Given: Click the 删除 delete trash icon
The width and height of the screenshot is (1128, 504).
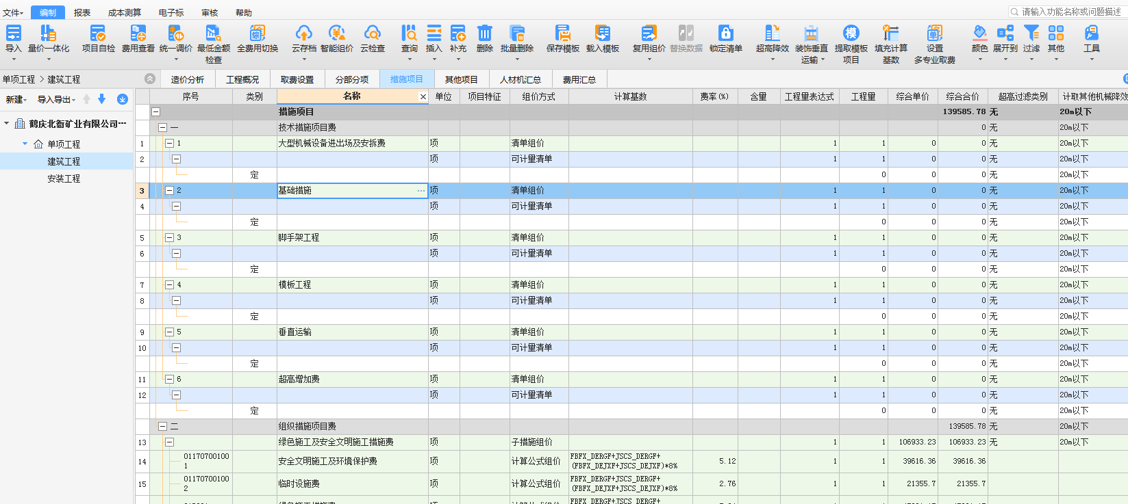Looking at the screenshot, I should click(x=484, y=38).
